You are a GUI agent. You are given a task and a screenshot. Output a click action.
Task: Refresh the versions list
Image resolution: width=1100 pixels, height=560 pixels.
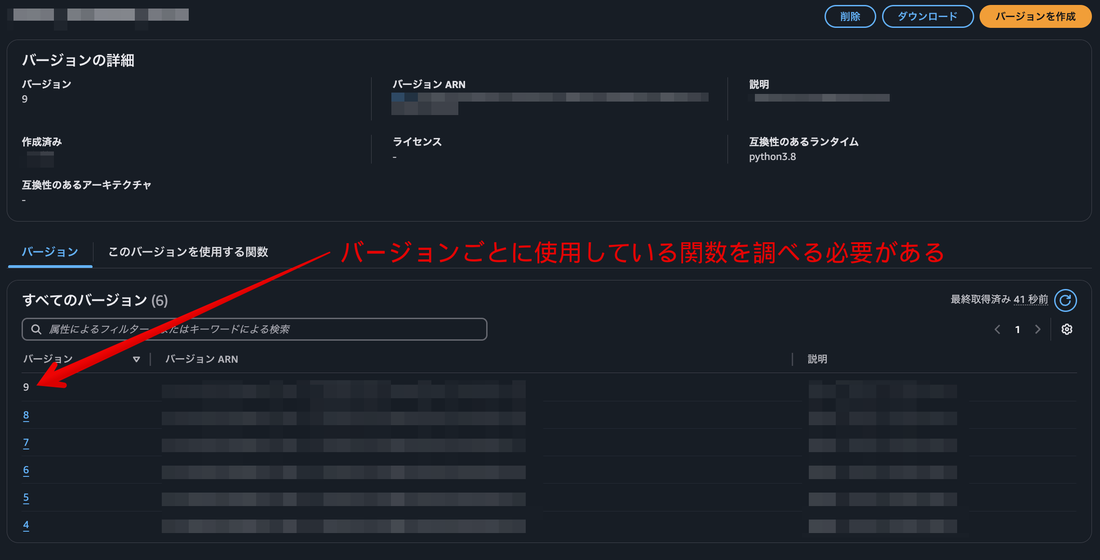coord(1066,300)
